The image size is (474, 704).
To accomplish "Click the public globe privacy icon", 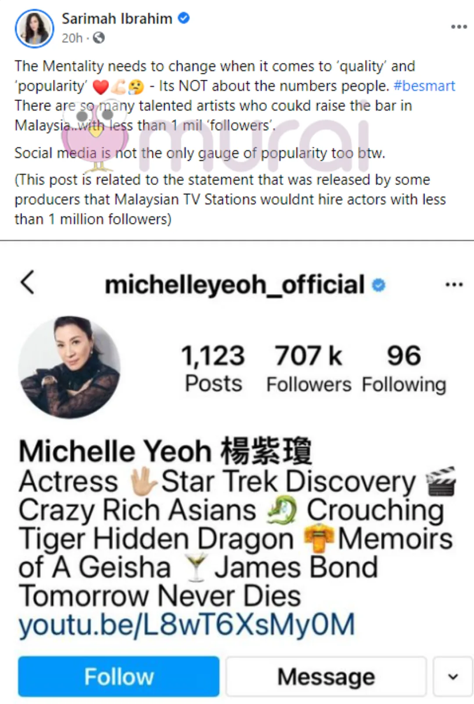I will click(x=99, y=38).
